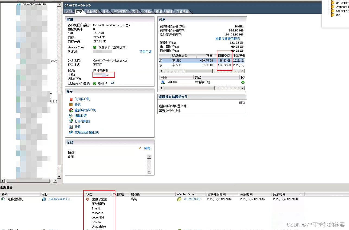This screenshot has height=230, width=349.
Task: Click the IPA-zhixinji folder icon
Action: point(332,3)
